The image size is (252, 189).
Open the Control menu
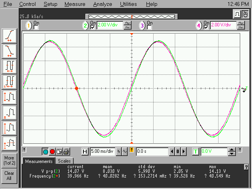point(28,4)
